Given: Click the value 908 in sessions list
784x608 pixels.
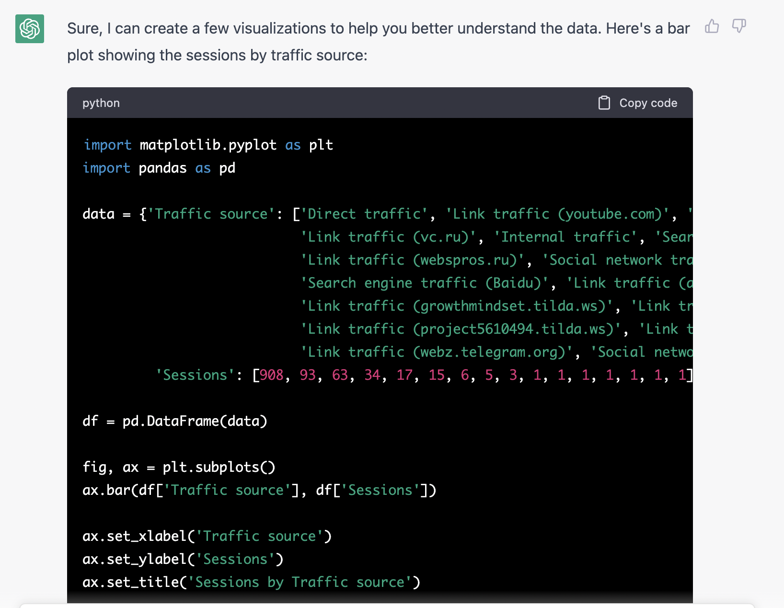Looking at the screenshot, I should click(x=272, y=375).
